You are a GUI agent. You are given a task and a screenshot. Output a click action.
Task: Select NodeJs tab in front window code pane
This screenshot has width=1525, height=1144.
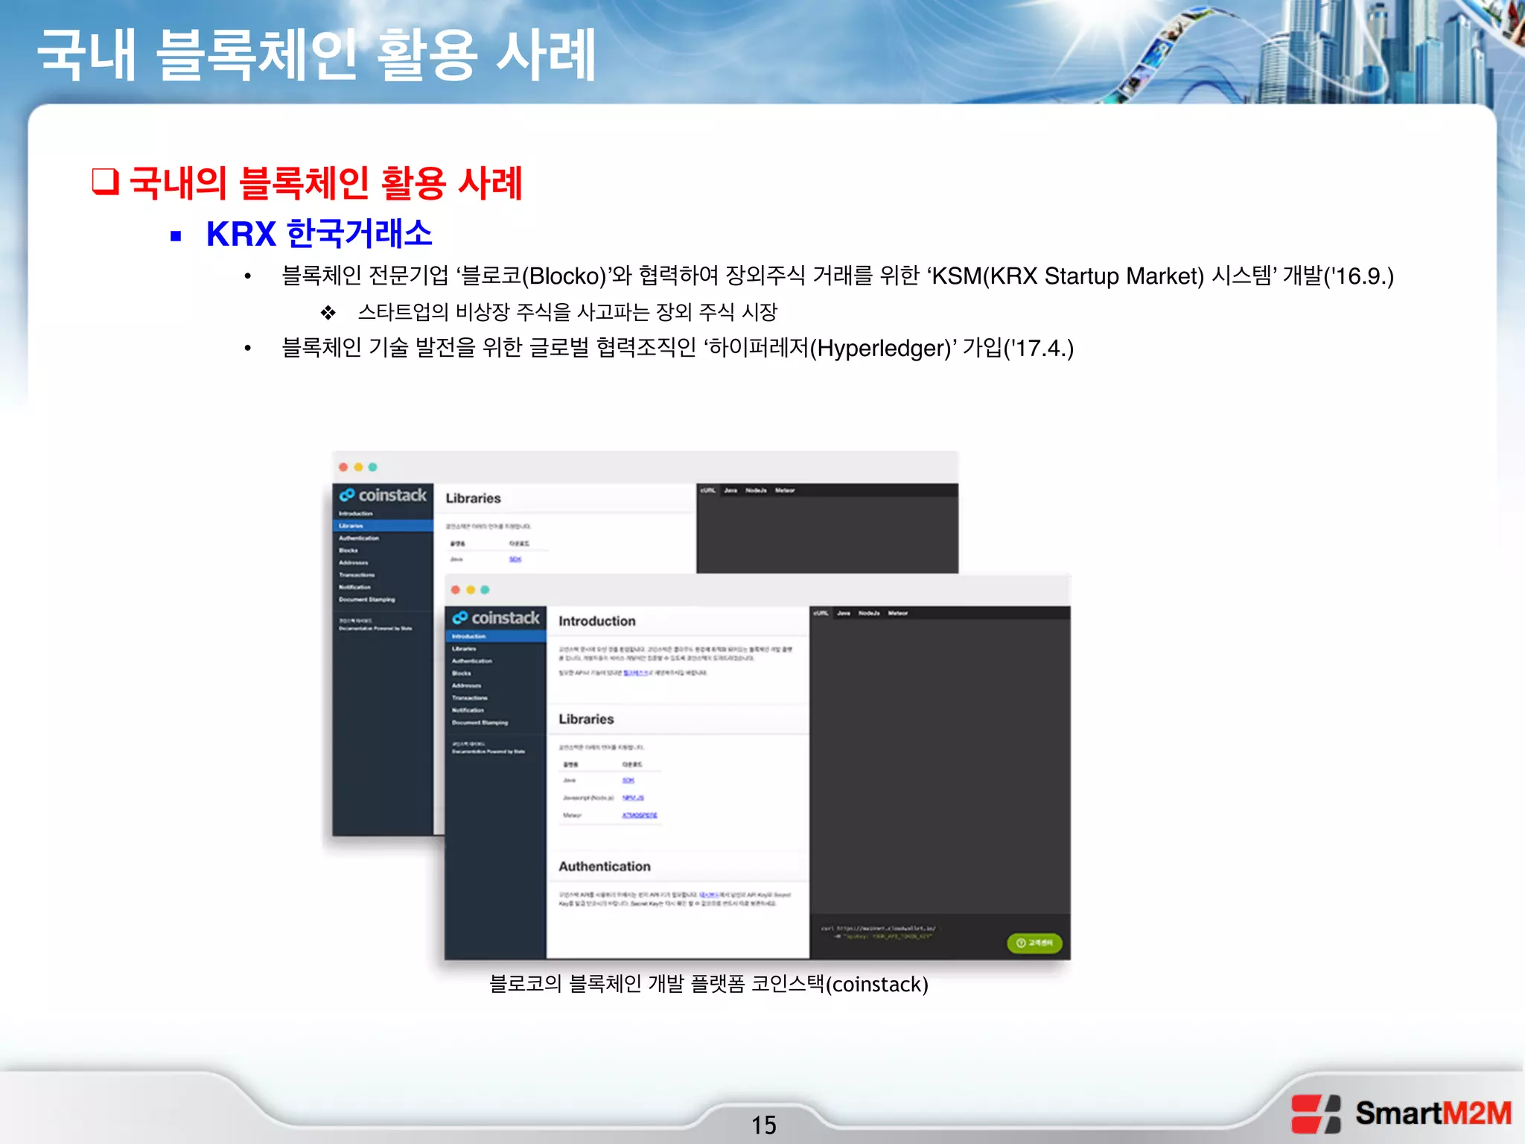[869, 614]
